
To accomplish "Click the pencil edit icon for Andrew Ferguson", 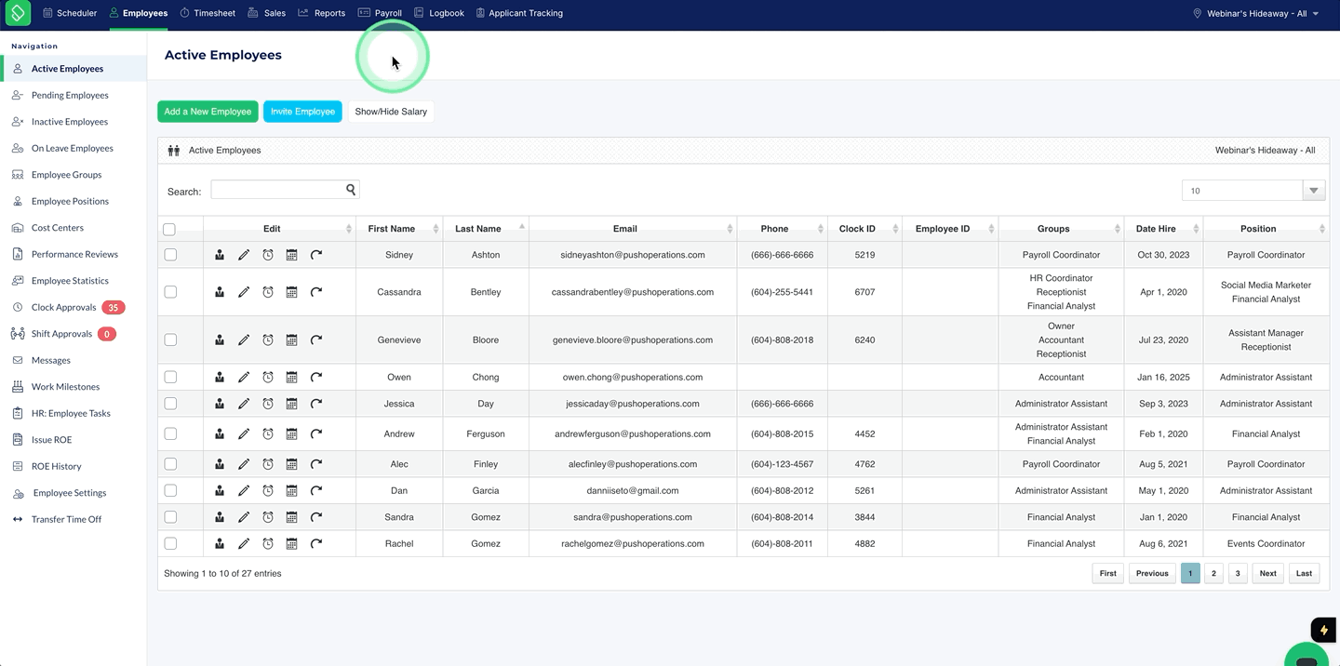I will (x=244, y=434).
